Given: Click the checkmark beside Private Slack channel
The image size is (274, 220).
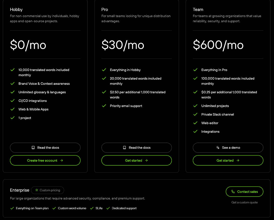Looking at the screenshot, I should 195,114.
